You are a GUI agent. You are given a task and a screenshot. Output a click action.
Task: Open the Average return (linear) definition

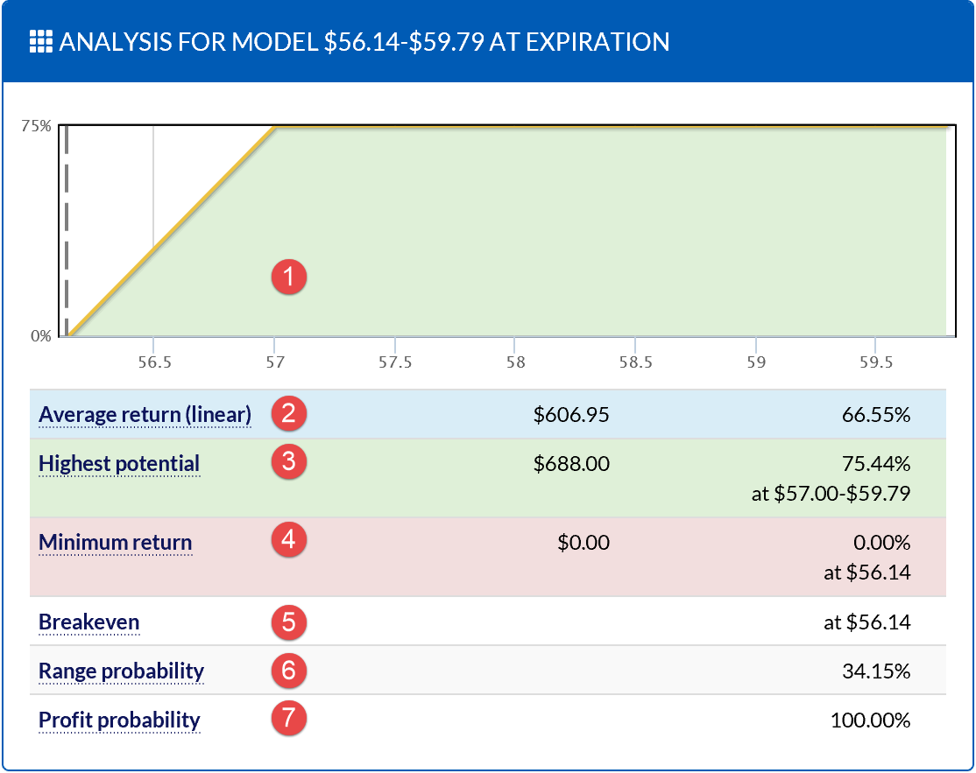point(145,413)
